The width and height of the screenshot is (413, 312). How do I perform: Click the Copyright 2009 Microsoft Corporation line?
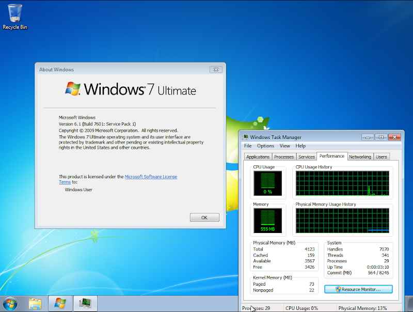coord(118,131)
